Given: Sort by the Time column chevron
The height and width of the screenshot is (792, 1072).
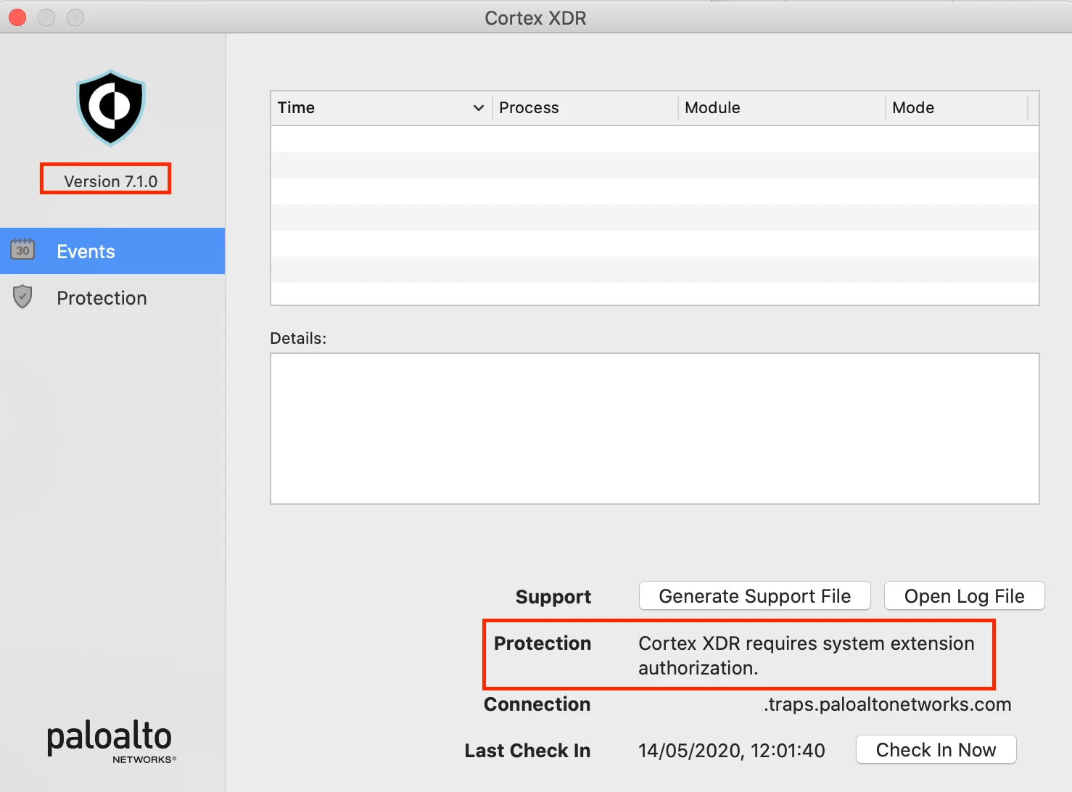Looking at the screenshot, I should point(478,108).
